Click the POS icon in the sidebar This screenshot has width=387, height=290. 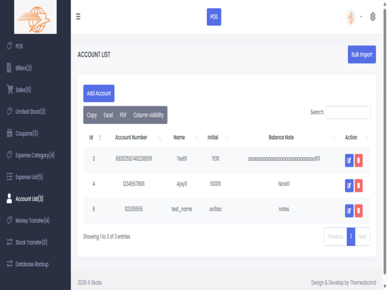(9, 46)
